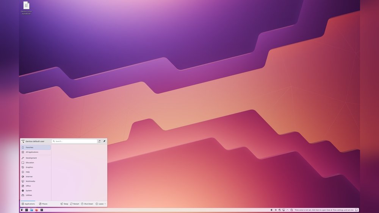
Task: Click the clock warning icon in the tray
Action: 291,210
